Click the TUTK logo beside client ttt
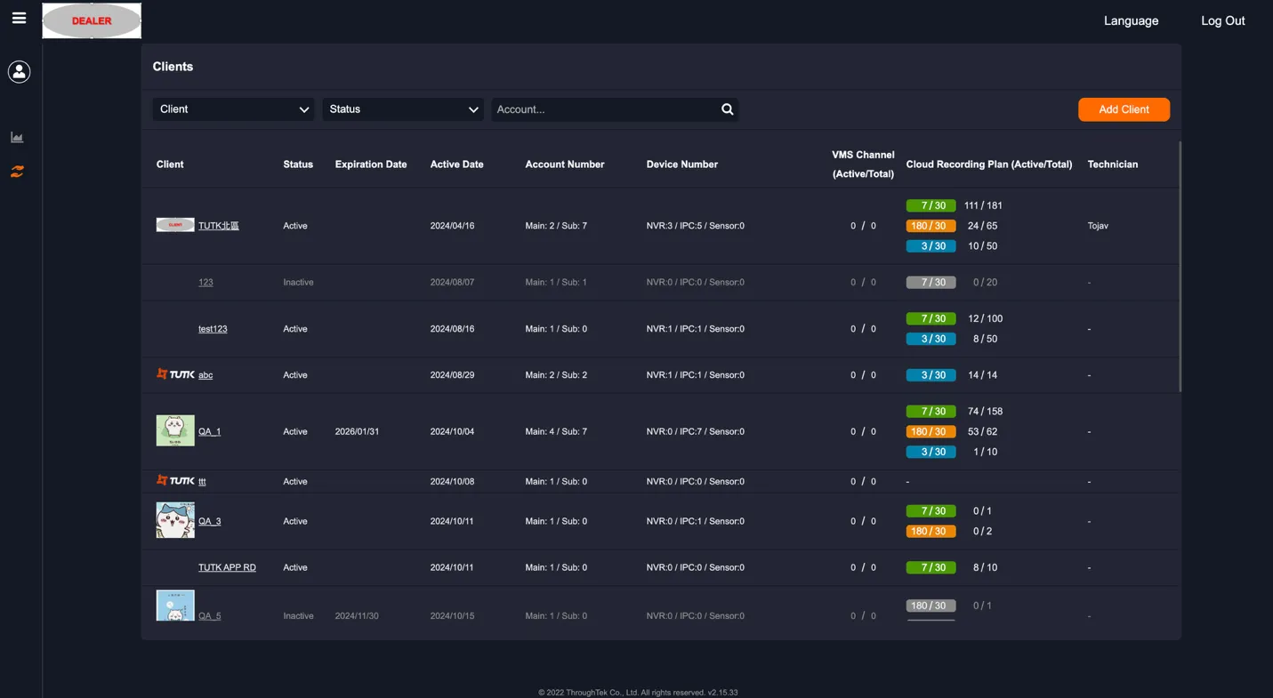Screen dimensions: 1273x698 [x=175, y=481]
